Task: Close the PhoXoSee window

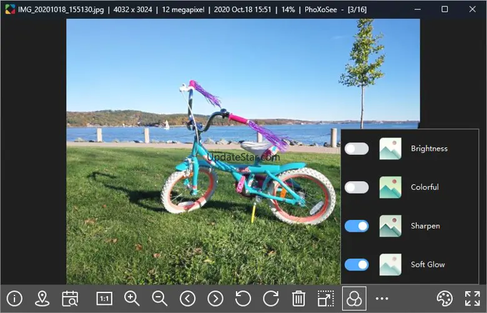Action: click(473, 9)
